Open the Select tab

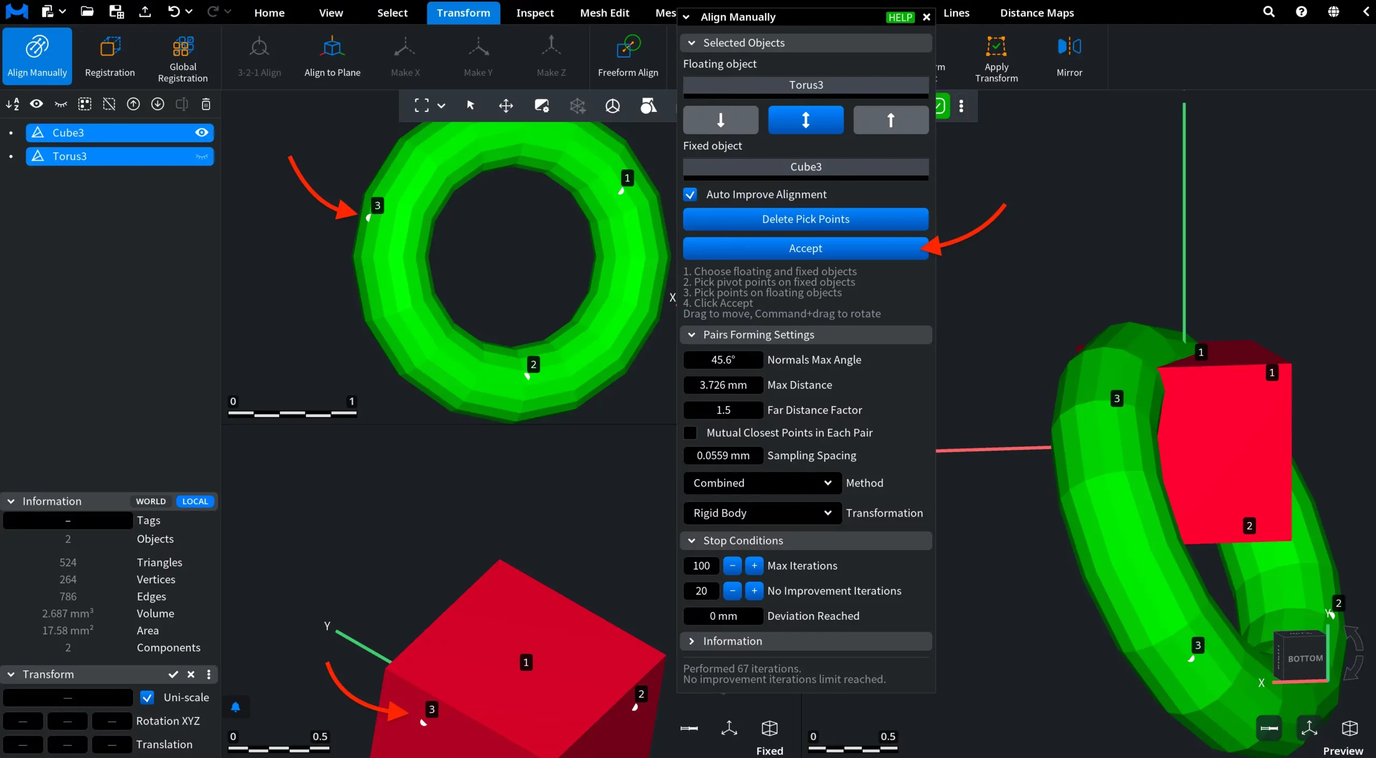[x=392, y=13]
